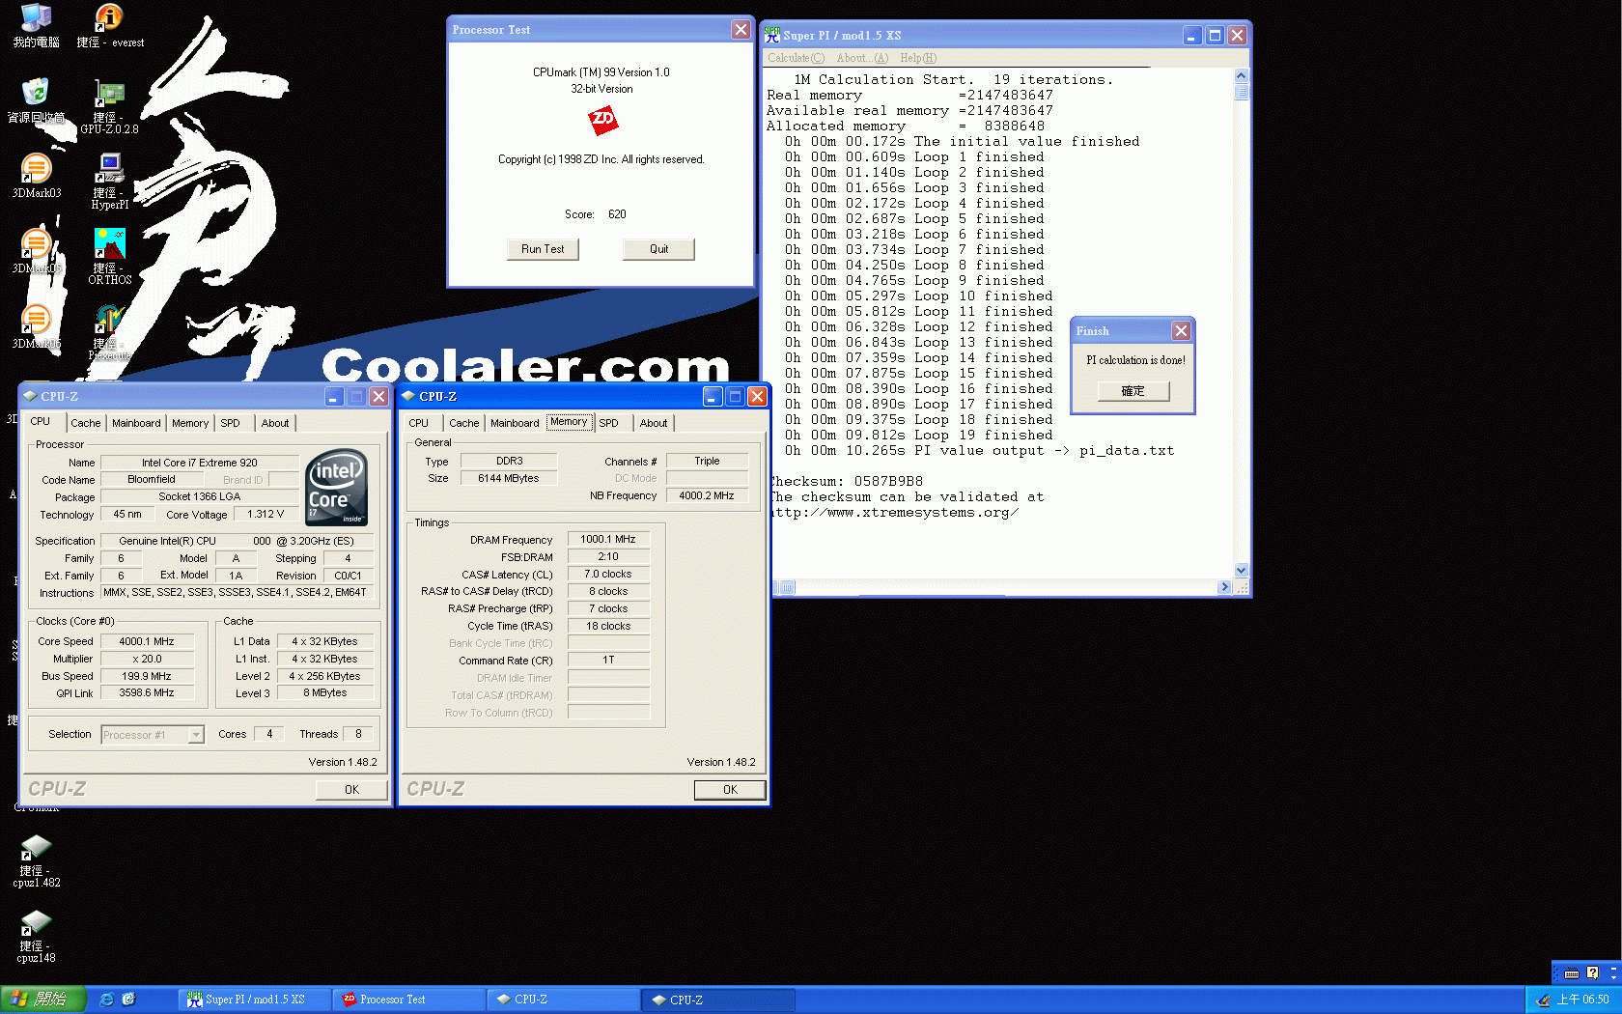Screen dimensions: 1622x1014
Task: Click Super PI vertical scrollbar down arrow
Action: 1242,571
